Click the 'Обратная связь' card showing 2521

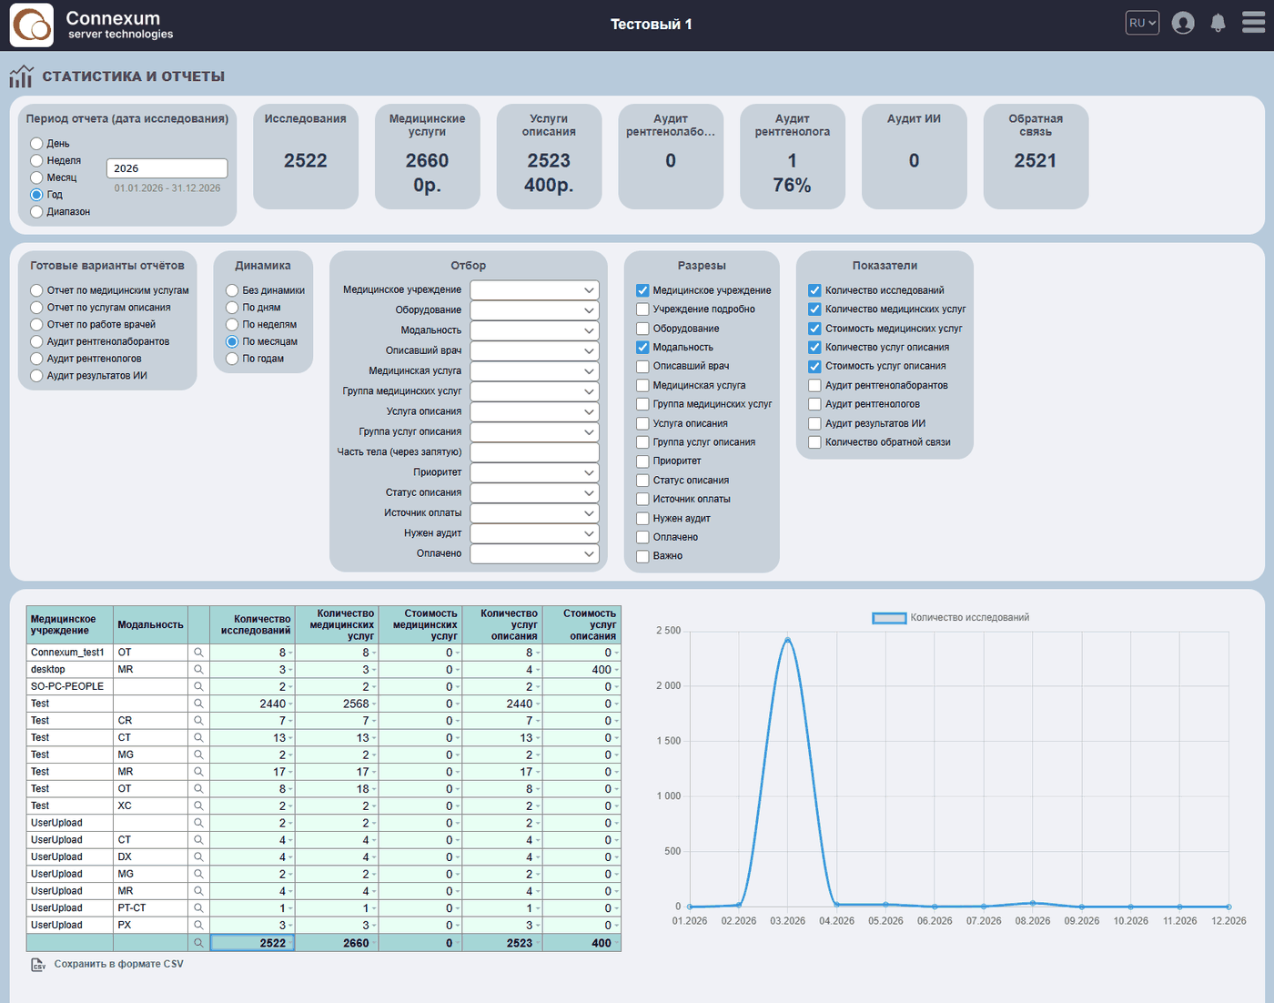(1036, 157)
